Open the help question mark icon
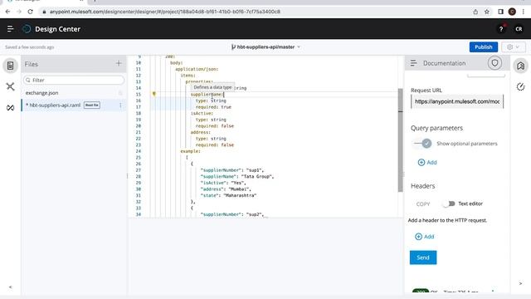This screenshot has height=299, width=531. tap(501, 29)
